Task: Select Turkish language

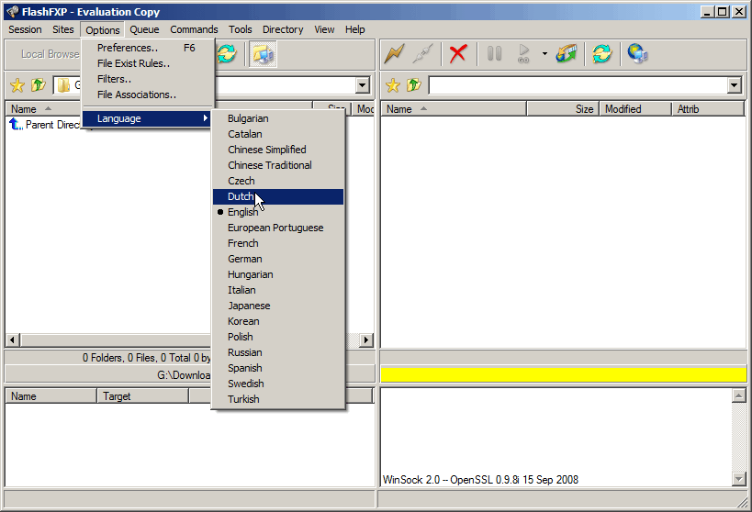Action: (x=278, y=399)
